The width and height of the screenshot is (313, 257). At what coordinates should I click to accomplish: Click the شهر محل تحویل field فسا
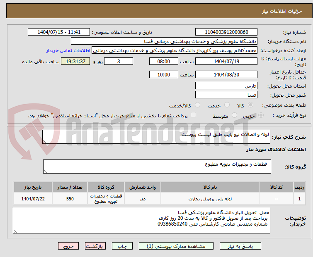(226, 95)
